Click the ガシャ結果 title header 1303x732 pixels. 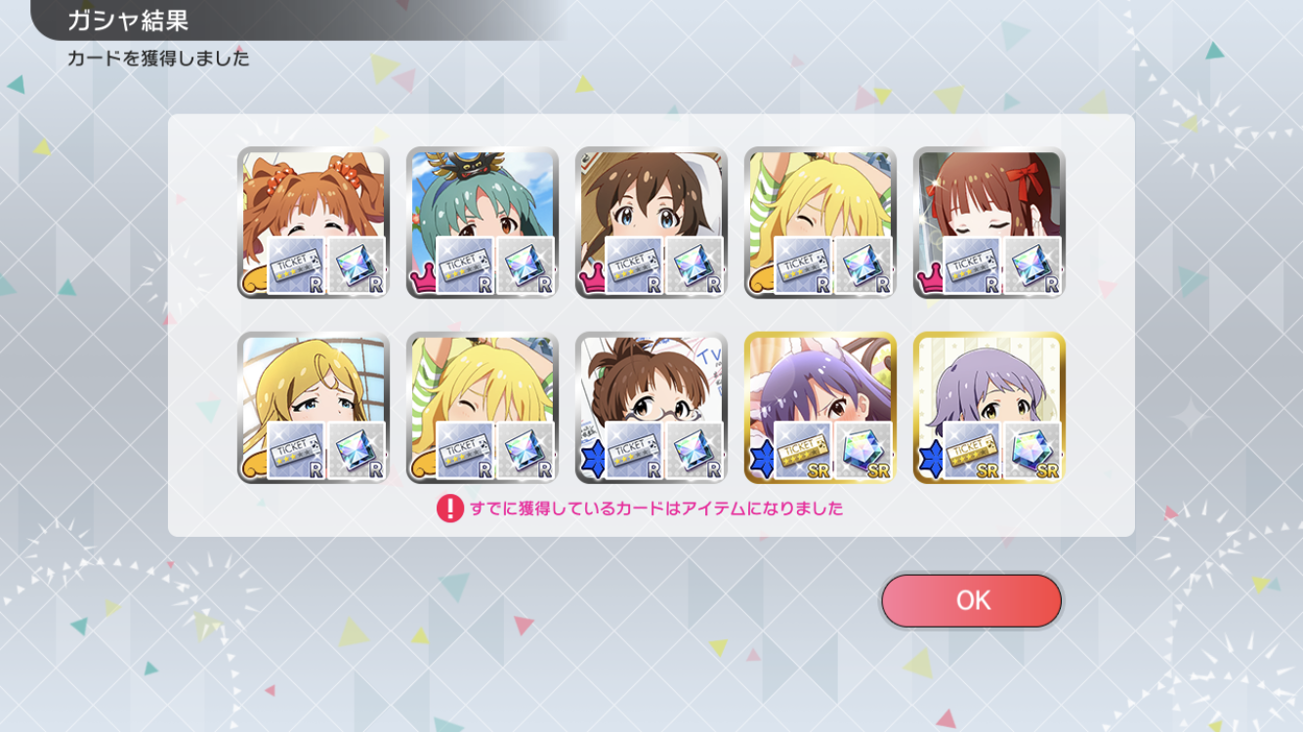(x=128, y=20)
